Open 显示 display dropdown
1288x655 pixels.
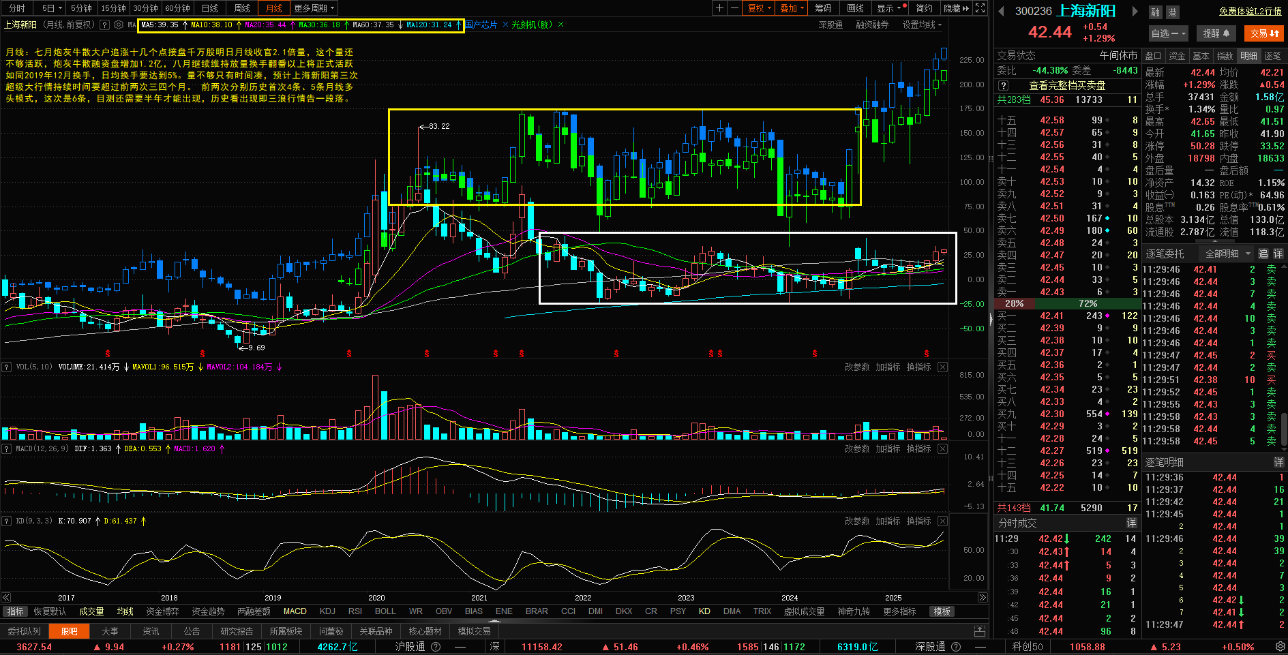coord(890,8)
